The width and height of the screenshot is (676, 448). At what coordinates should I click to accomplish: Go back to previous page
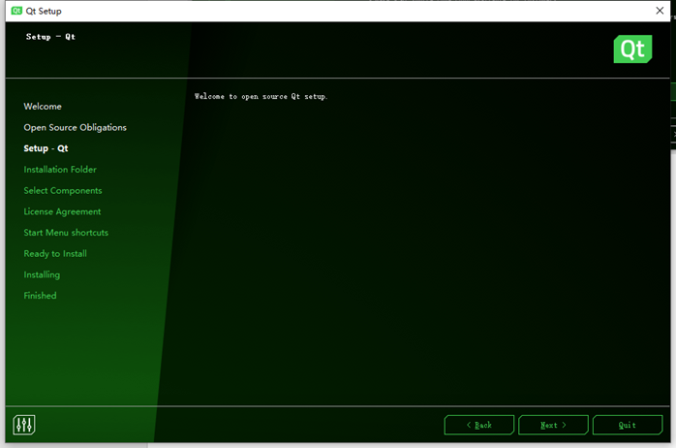click(479, 425)
